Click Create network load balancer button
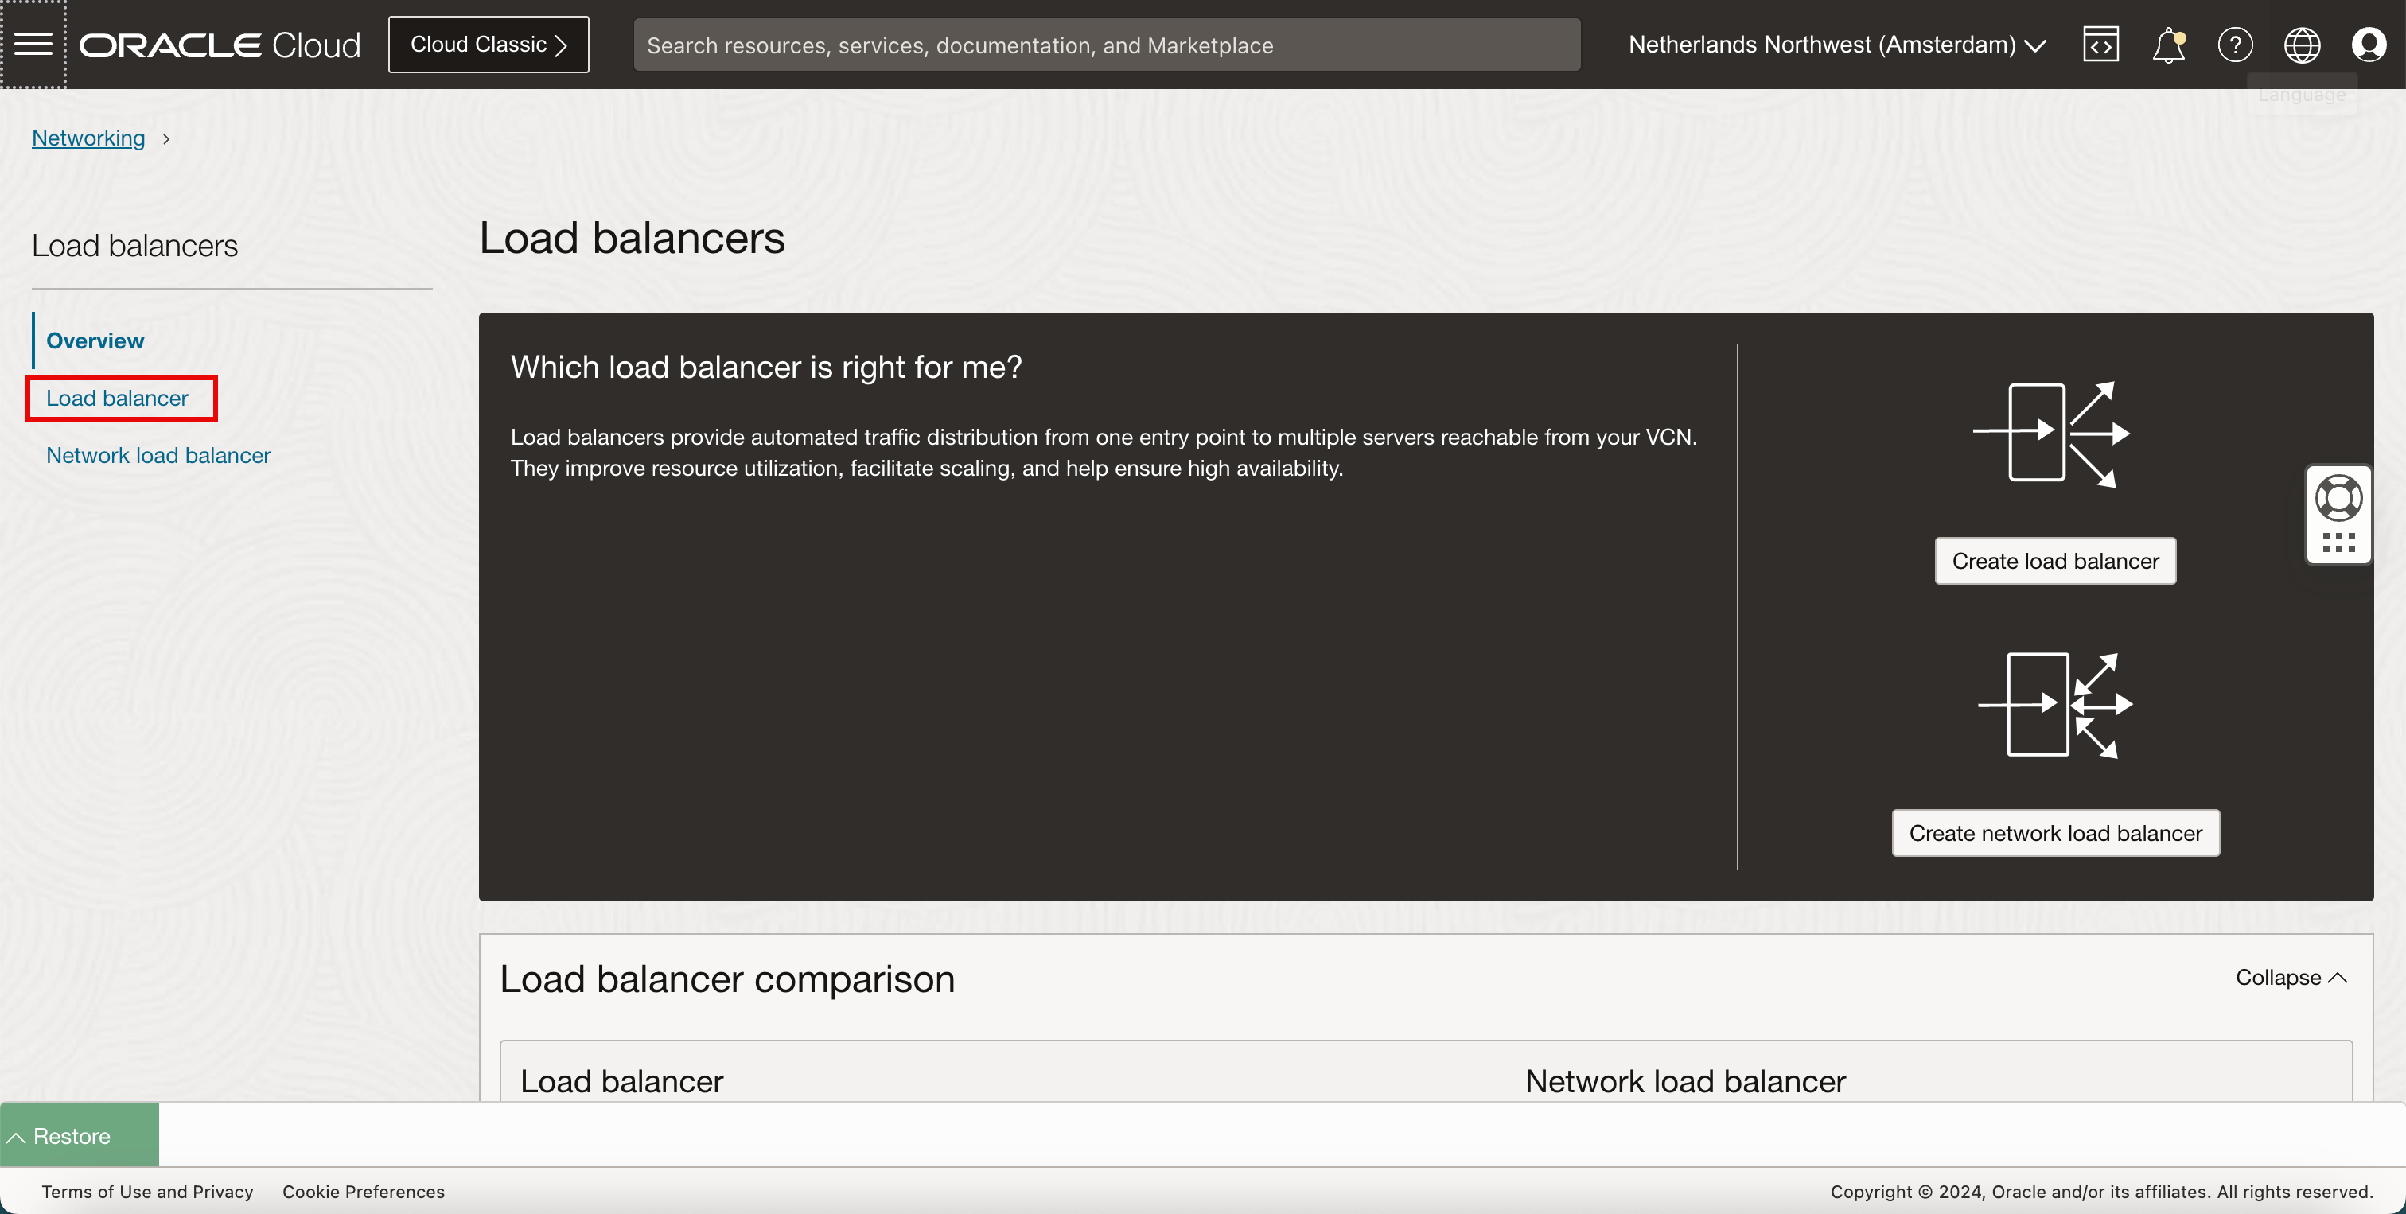Viewport: 2406px width, 1214px height. click(x=2055, y=832)
